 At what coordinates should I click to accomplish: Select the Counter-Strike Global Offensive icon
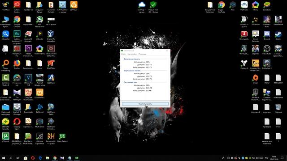pos(255,65)
